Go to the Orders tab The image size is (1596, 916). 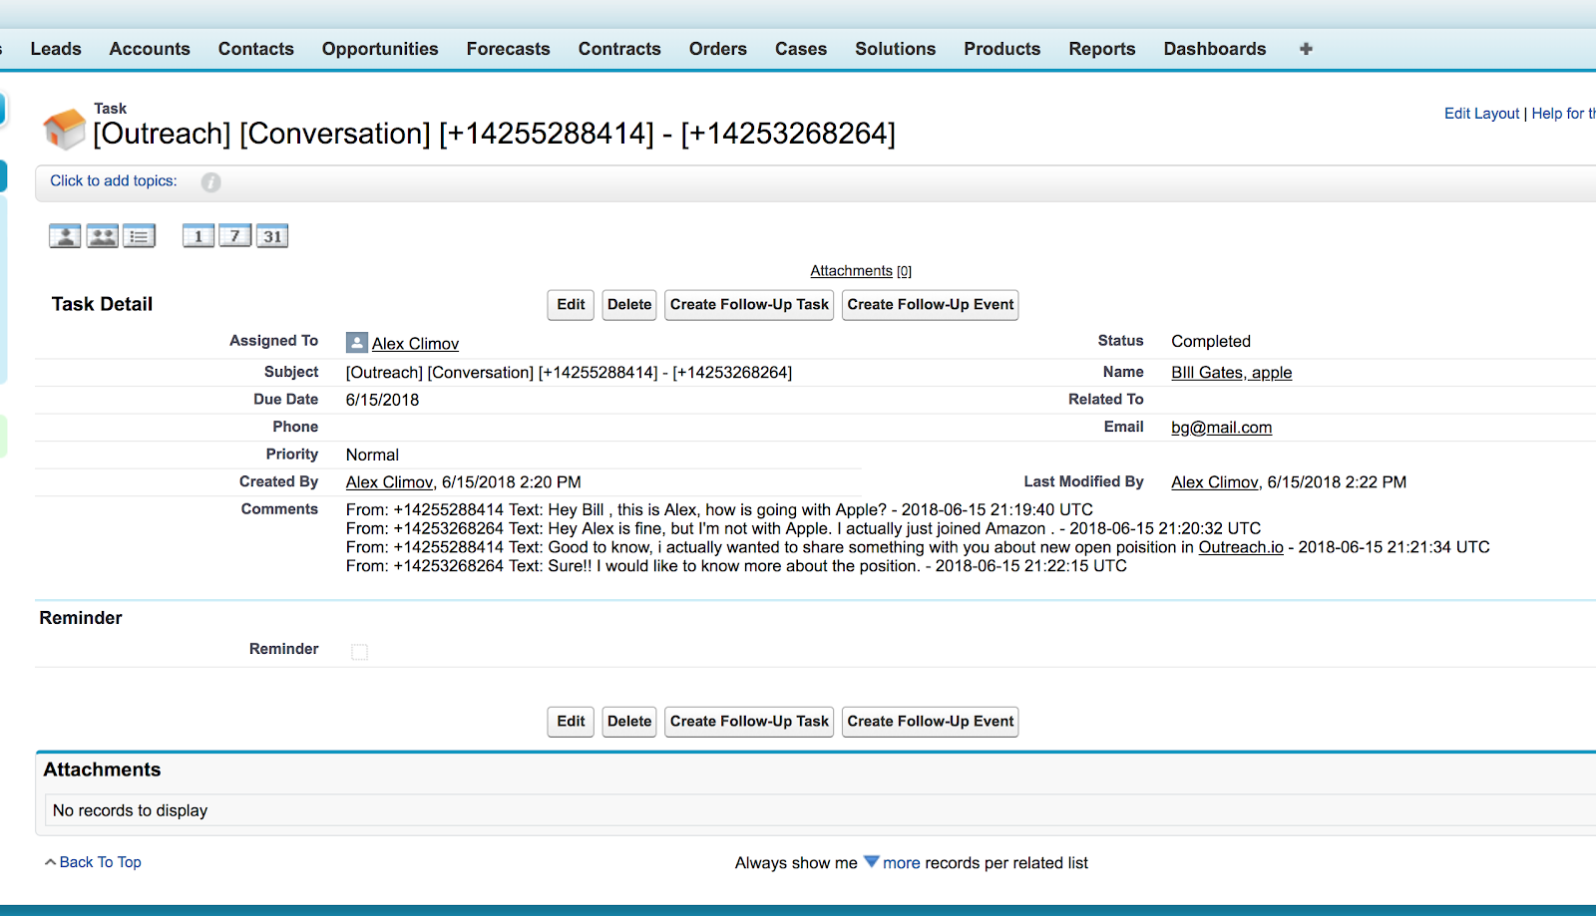coord(718,49)
